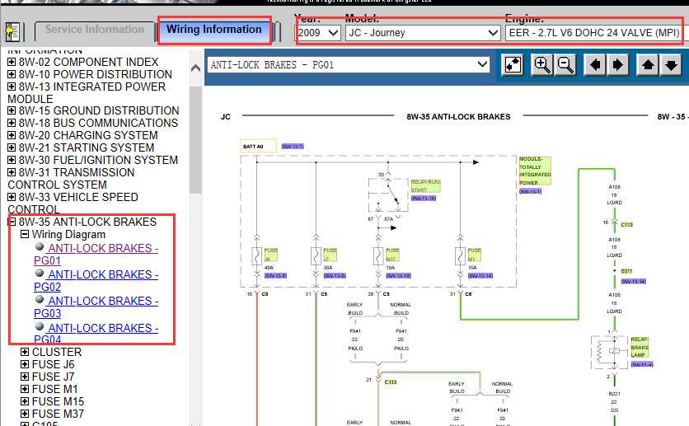The image size is (689, 426).
Task: Follow the 8W-13-8 link below FUSE J6
Action: 275,276
